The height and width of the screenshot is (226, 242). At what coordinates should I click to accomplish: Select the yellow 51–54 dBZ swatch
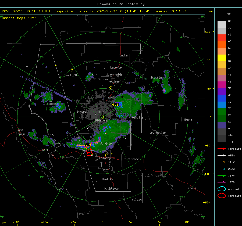pyautogui.click(x=222, y=58)
